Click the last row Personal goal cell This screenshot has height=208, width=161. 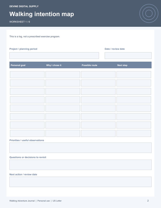pyautogui.click(x=27, y=133)
